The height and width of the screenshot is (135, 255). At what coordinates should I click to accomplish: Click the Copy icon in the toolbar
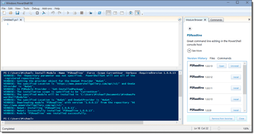(30, 13)
